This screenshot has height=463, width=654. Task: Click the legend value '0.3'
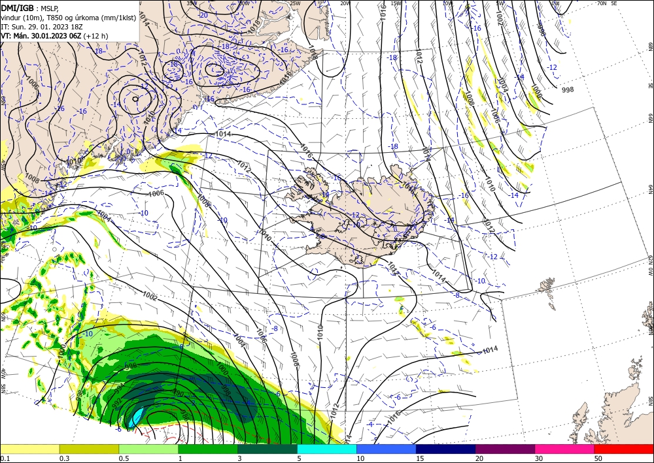click(x=64, y=458)
